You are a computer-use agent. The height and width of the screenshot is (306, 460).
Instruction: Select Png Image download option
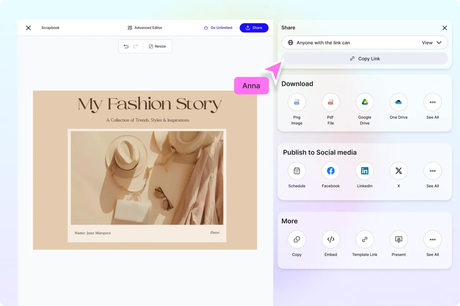[x=297, y=102]
